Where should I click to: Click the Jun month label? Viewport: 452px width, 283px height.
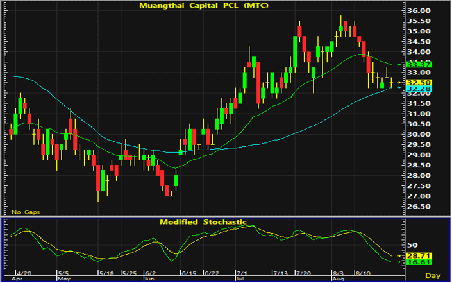tap(149, 279)
